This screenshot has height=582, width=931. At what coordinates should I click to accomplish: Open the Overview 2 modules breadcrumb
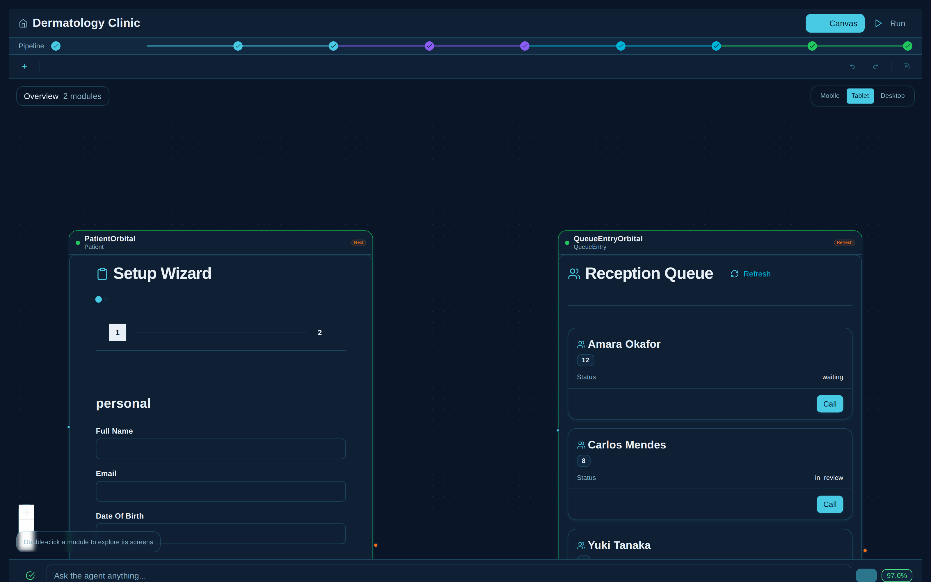pyautogui.click(x=63, y=96)
